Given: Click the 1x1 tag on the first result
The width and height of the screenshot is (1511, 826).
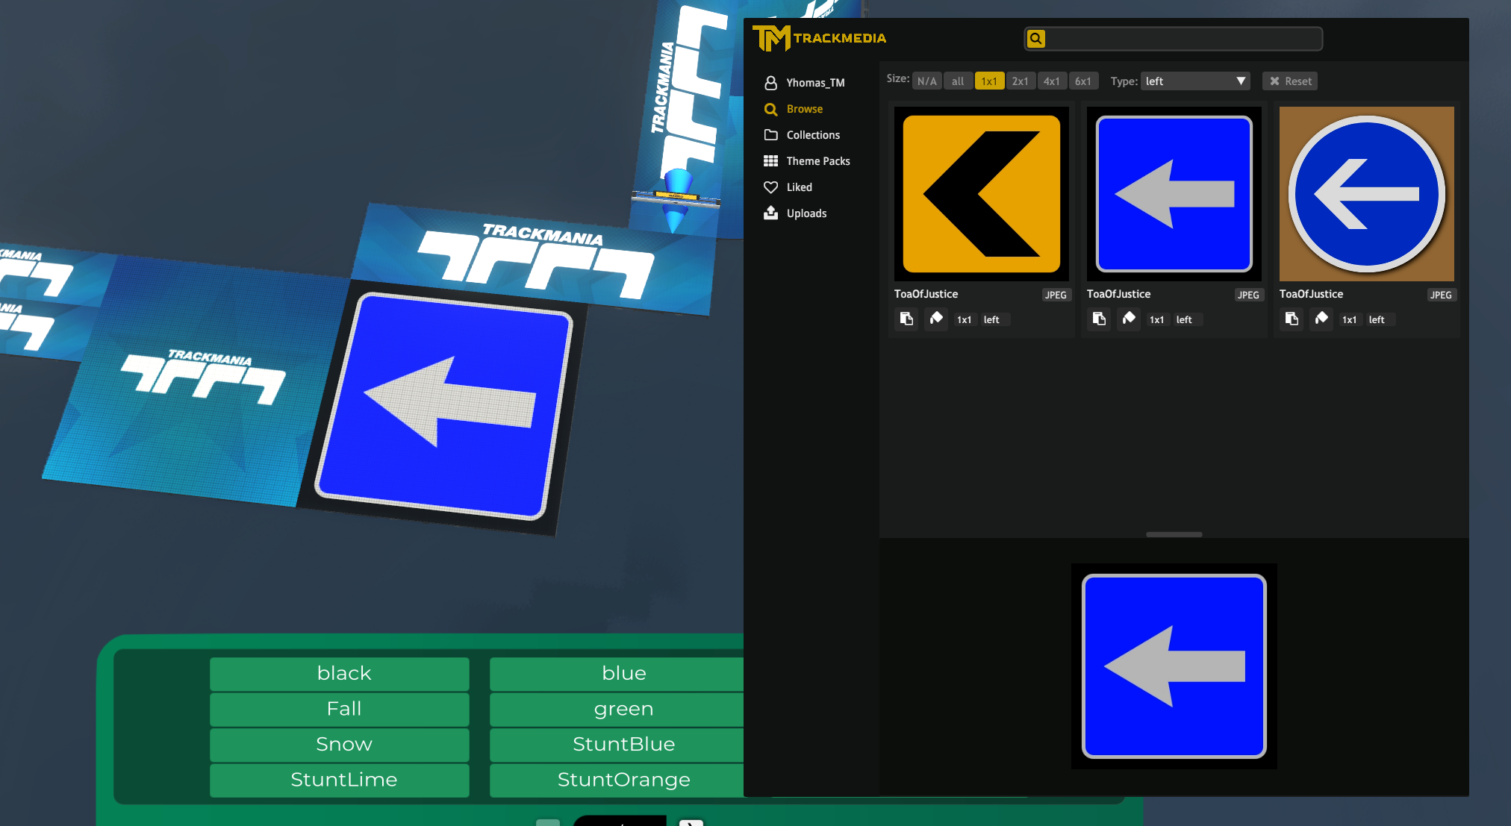Looking at the screenshot, I should (x=964, y=319).
